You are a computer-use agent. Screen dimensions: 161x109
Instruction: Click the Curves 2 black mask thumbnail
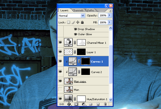[x=86, y=72]
